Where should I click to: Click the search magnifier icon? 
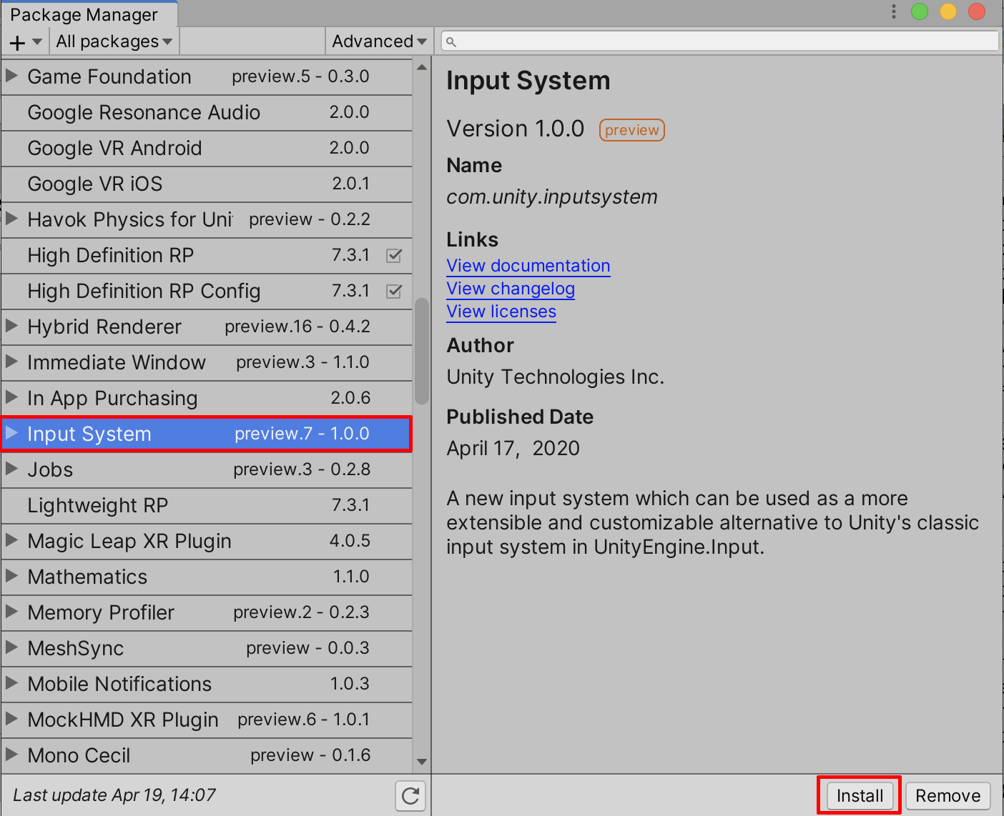click(451, 41)
